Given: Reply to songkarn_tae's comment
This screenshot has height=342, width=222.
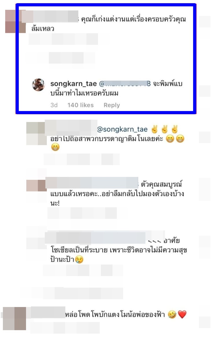Looking at the screenshot, I should pos(112,105).
